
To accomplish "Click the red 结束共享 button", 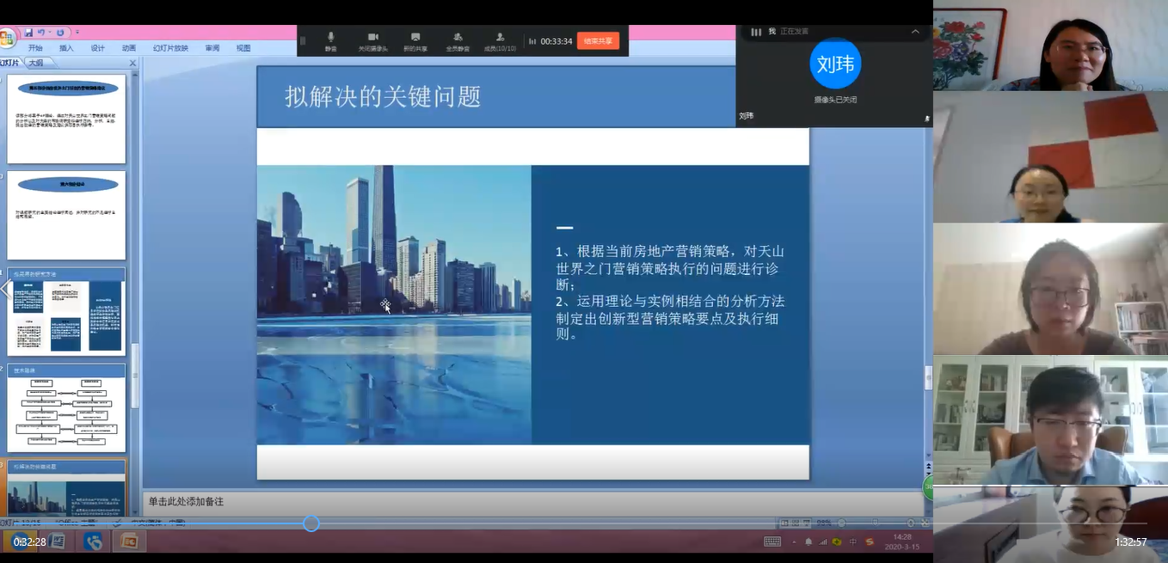I will [598, 40].
